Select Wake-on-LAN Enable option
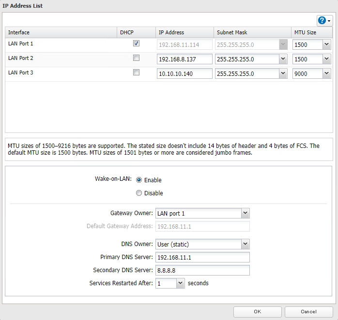Screen dimensions: 338x320 (x=139, y=180)
